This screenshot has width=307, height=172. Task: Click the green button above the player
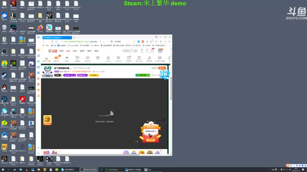pos(143,75)
